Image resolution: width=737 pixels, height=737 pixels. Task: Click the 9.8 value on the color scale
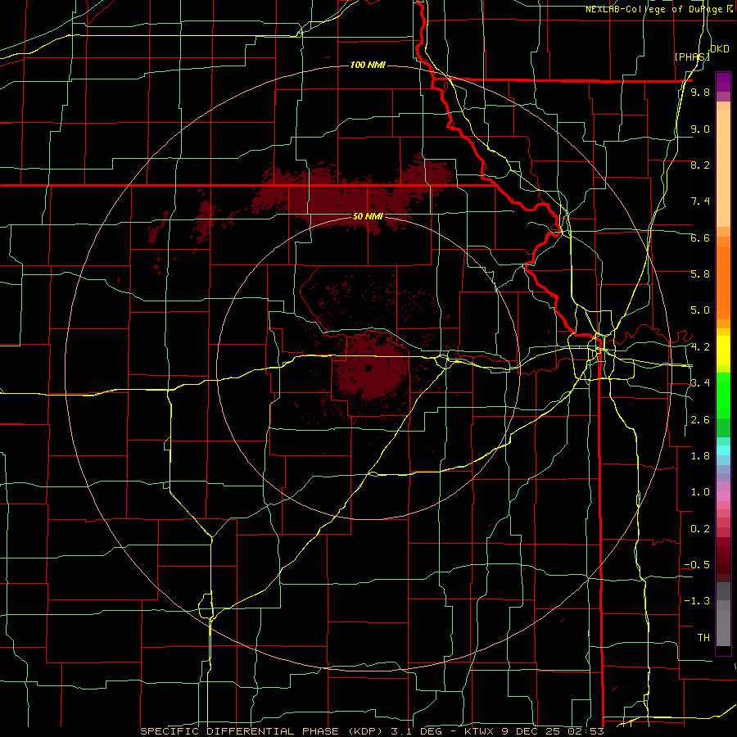[700, 93]
